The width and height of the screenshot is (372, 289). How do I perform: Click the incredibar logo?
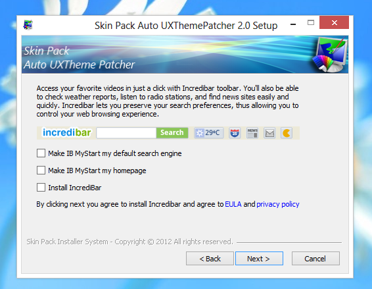(x=66, y=132)
